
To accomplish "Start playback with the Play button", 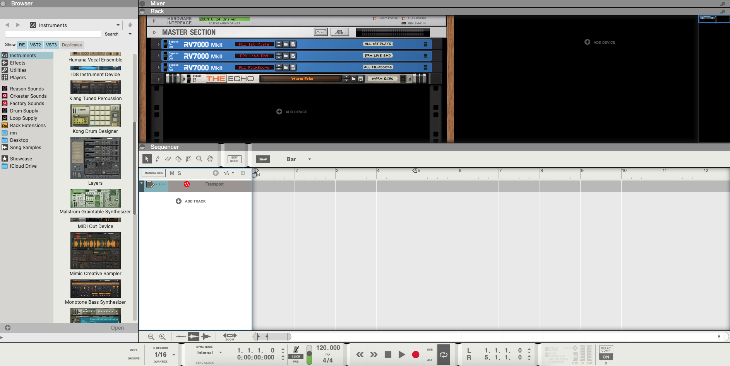I will (402, 354).
